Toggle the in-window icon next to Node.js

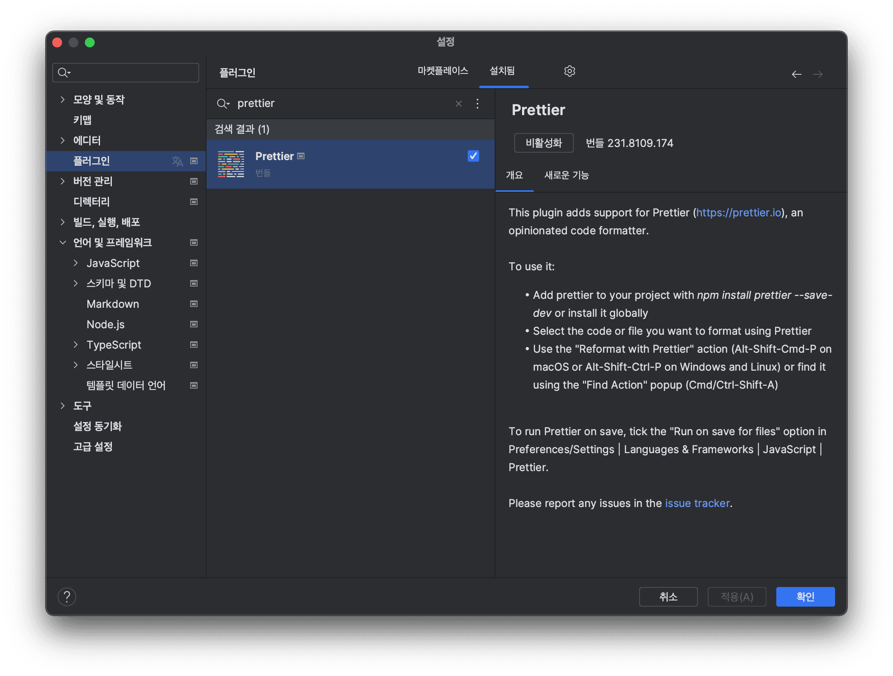pyautogui.click(x=194, y=324)
